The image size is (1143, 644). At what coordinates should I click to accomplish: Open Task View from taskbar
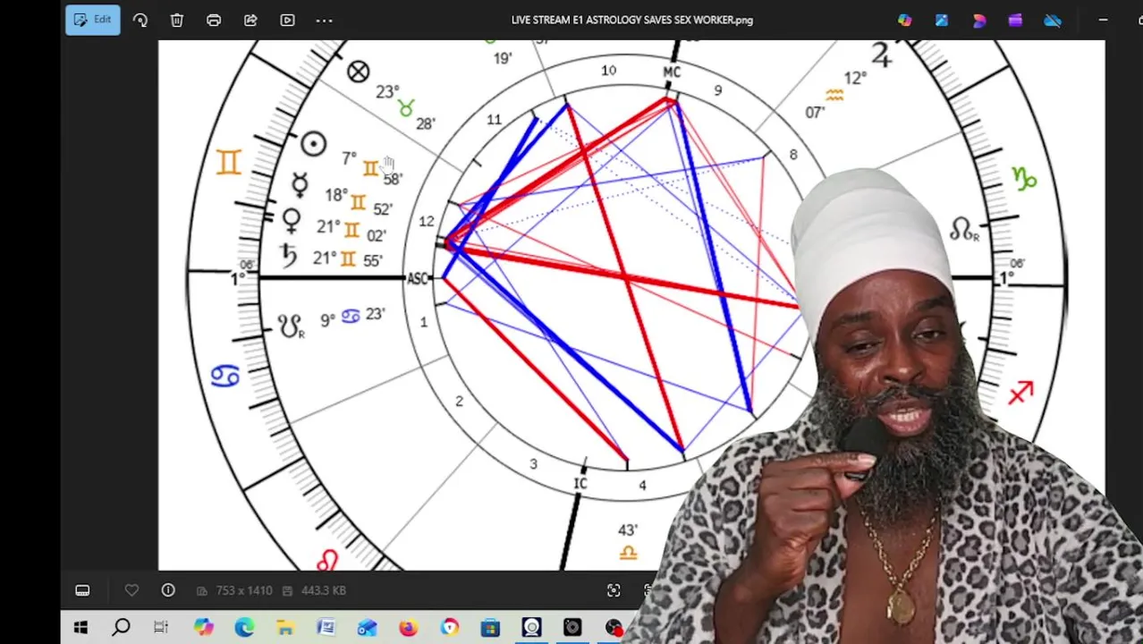coord(161,628)
